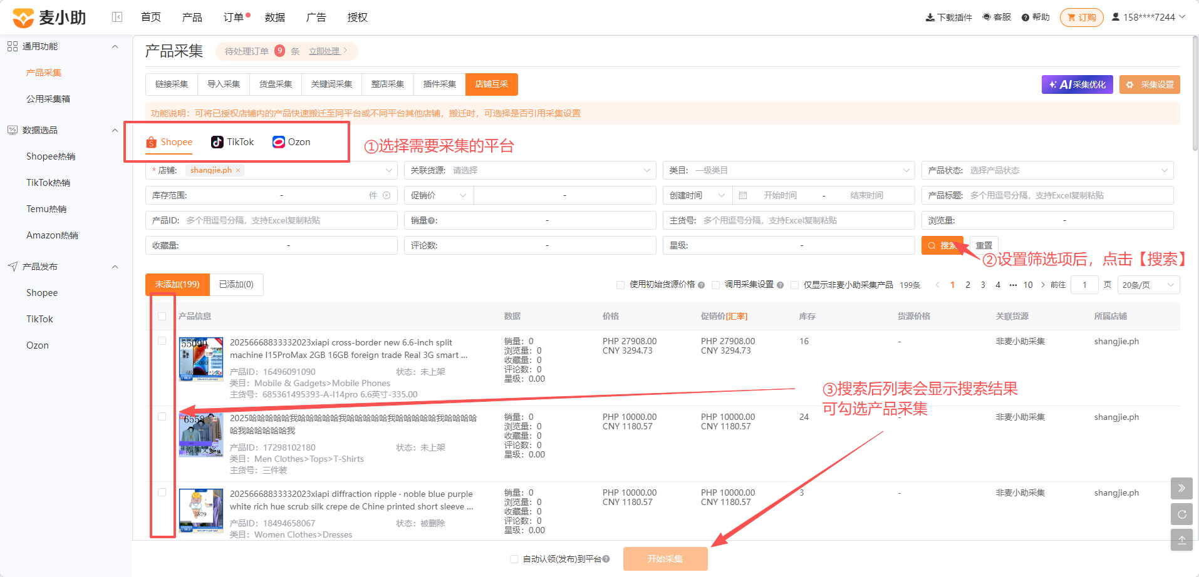The height and width of the screenshot is (577, 1199).
Task: Click the 麦小助 logo icon
Action: (23, 18)
